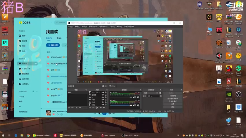Click now-playing album thumbnail in QQ Music
Screen dimensions: 246x138
click(x=48, y=113)
